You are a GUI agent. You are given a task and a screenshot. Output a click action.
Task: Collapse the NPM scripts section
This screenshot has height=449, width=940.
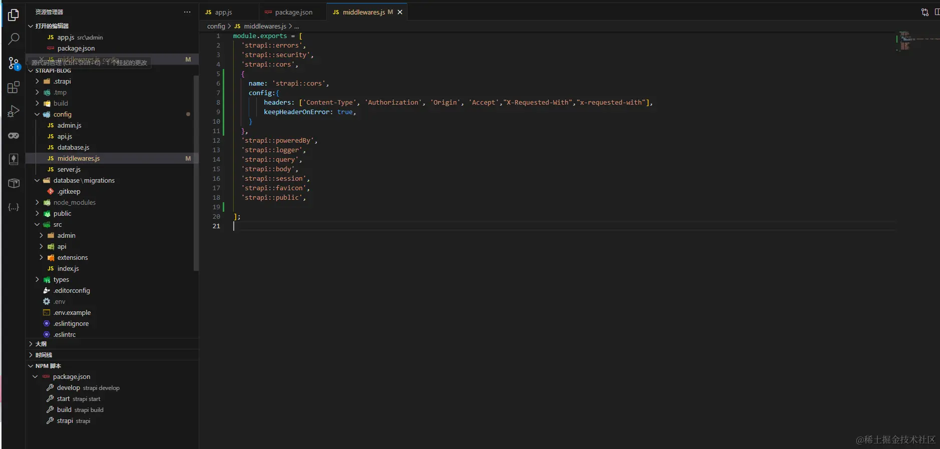tap(112, 366)
